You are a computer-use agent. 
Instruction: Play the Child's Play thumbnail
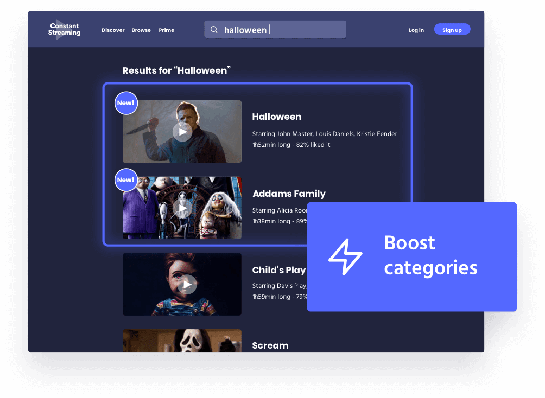182,284
